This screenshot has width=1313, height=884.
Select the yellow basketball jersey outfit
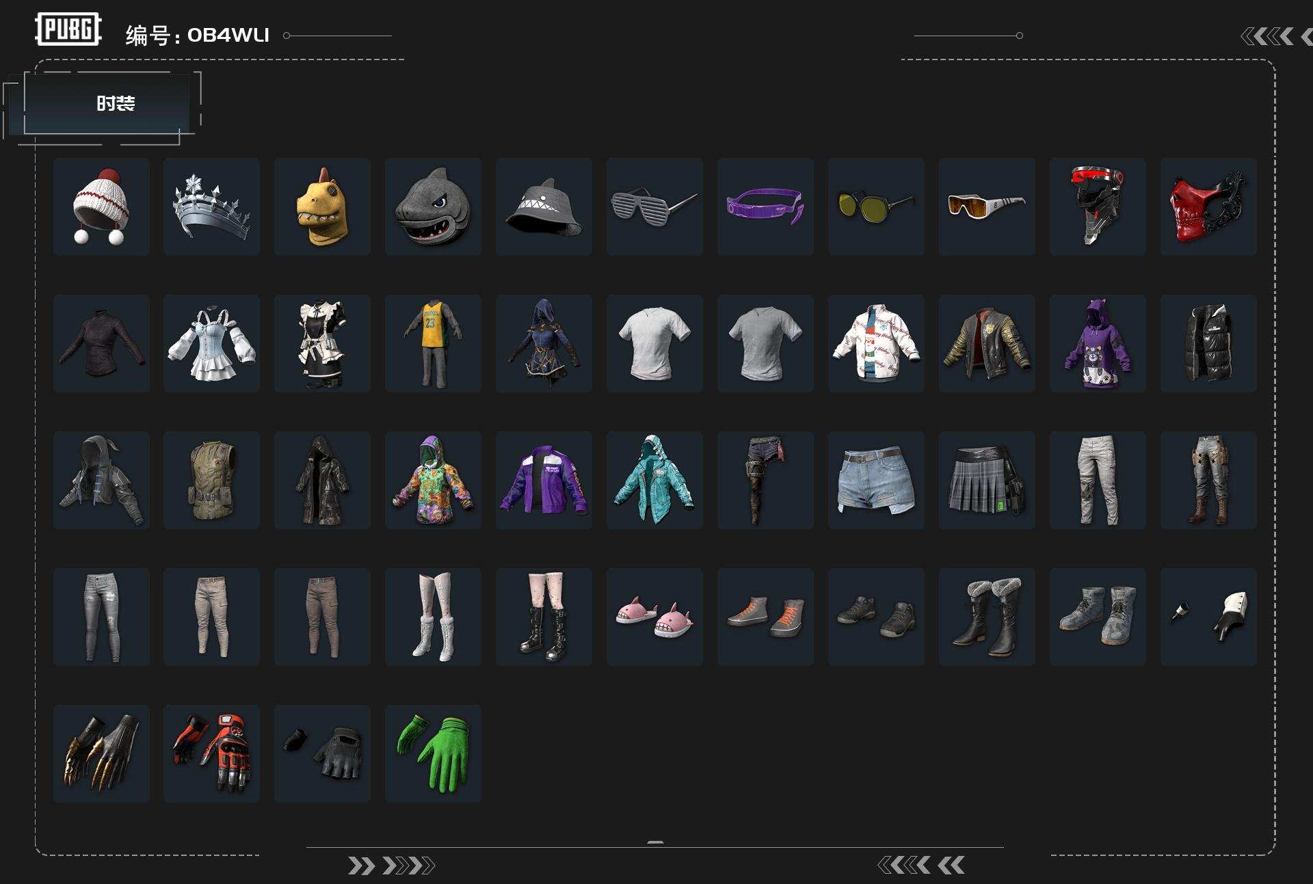point(433,343)
